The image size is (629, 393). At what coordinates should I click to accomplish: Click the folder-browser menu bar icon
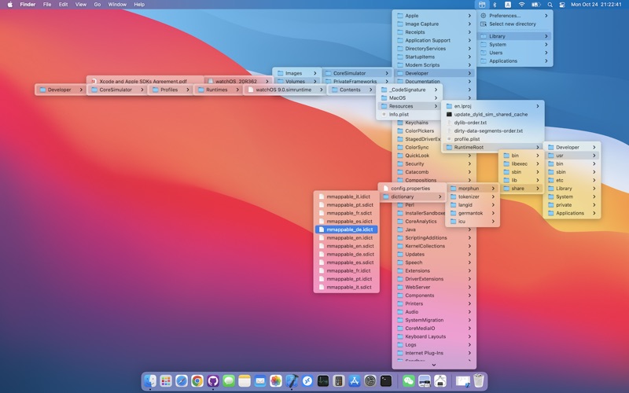[482, 5]
